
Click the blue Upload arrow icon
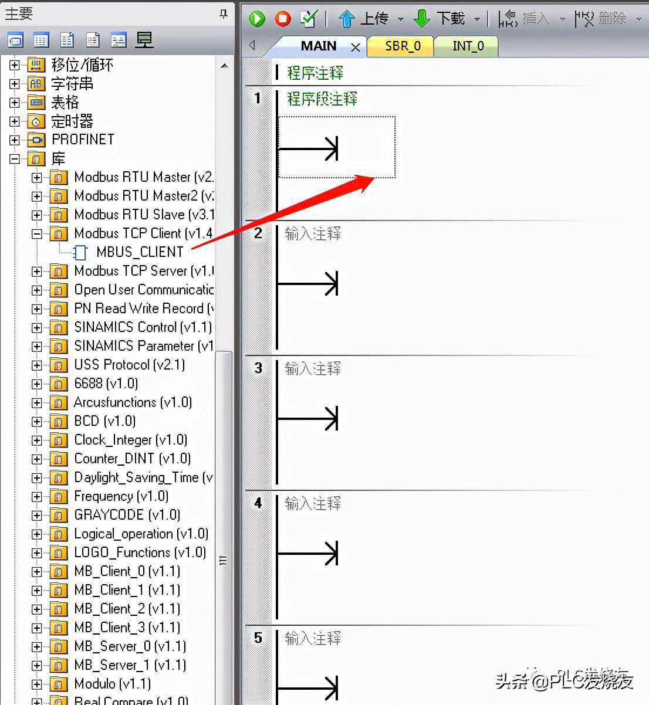point(346,19)
